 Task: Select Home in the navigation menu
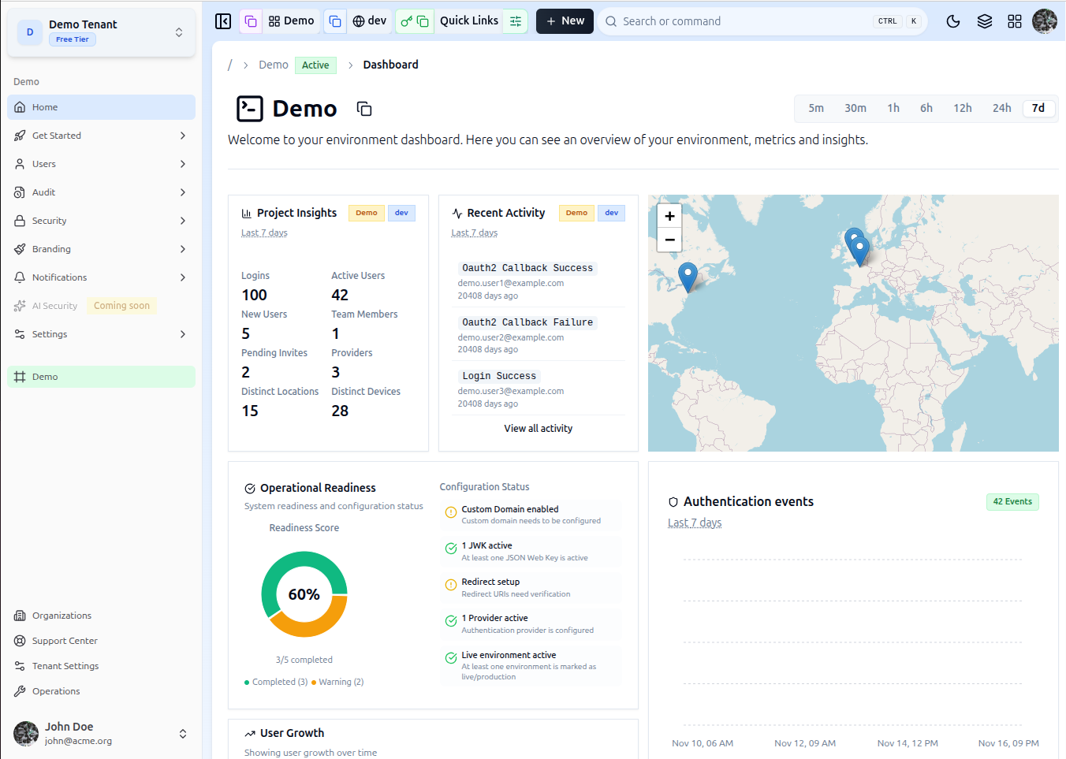click(47, 106)
